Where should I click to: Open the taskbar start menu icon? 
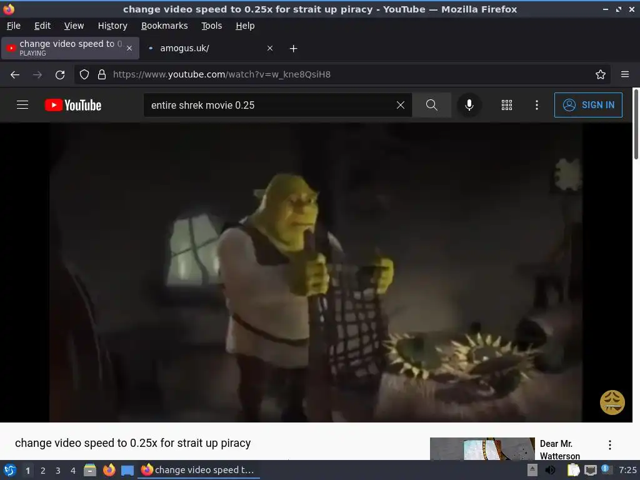(10, 470)
